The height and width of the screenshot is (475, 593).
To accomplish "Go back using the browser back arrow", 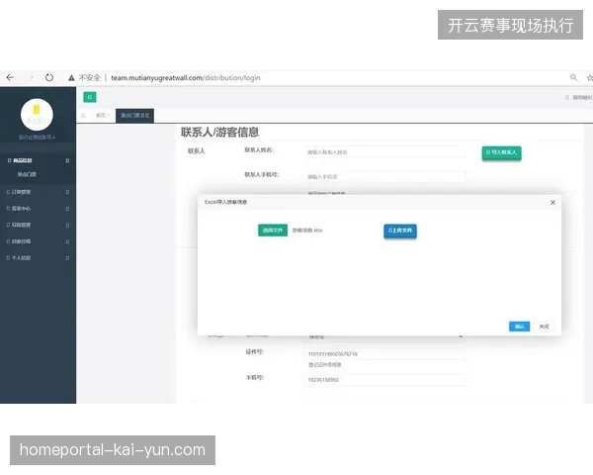I will (x=10, y=77).
